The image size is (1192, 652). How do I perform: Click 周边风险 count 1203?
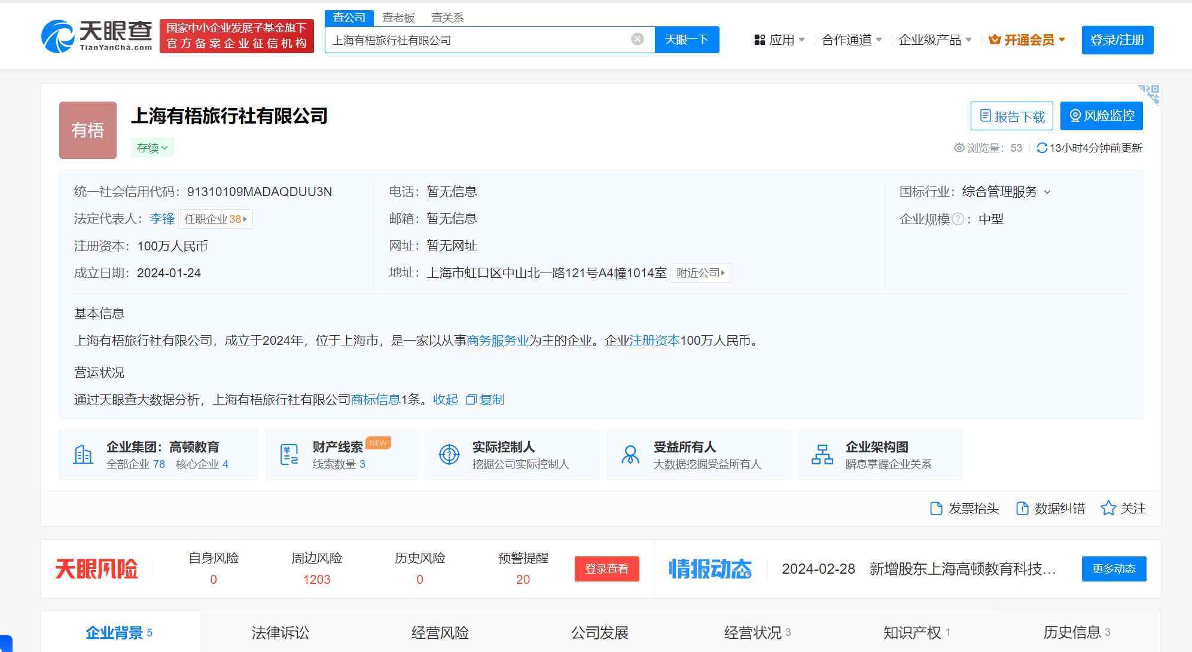tap(317, 580)
